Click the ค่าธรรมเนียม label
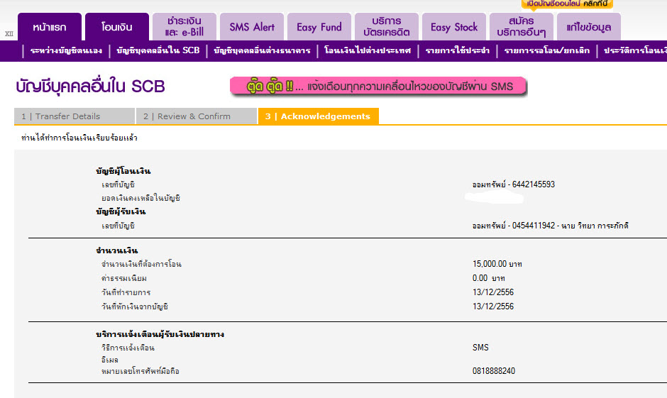 (x=123, y=279)
